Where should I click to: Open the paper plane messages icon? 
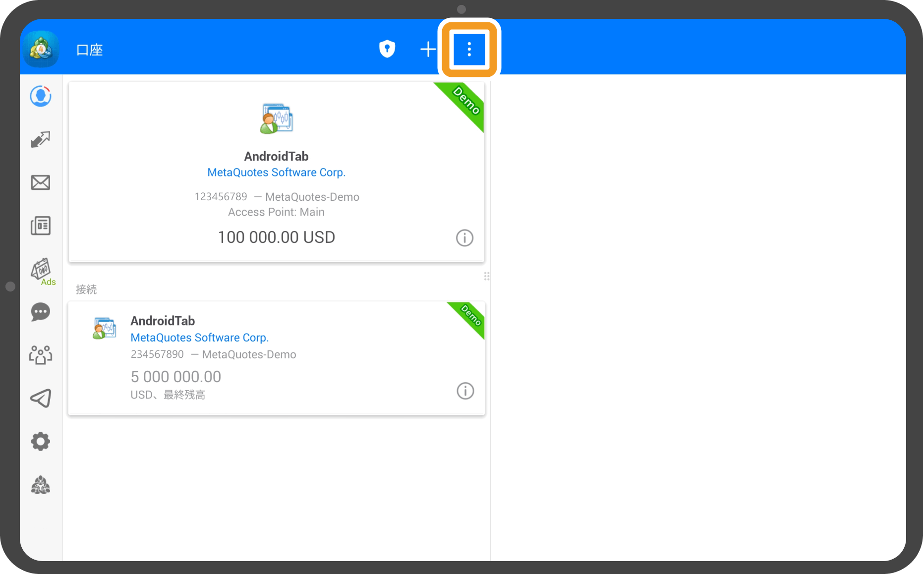pos(41,398)
